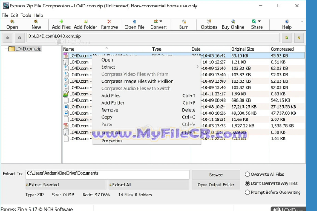This screenshot has height=211, width=317.
Task: Click the Extract Selected button
Action: tap(66, 185)
